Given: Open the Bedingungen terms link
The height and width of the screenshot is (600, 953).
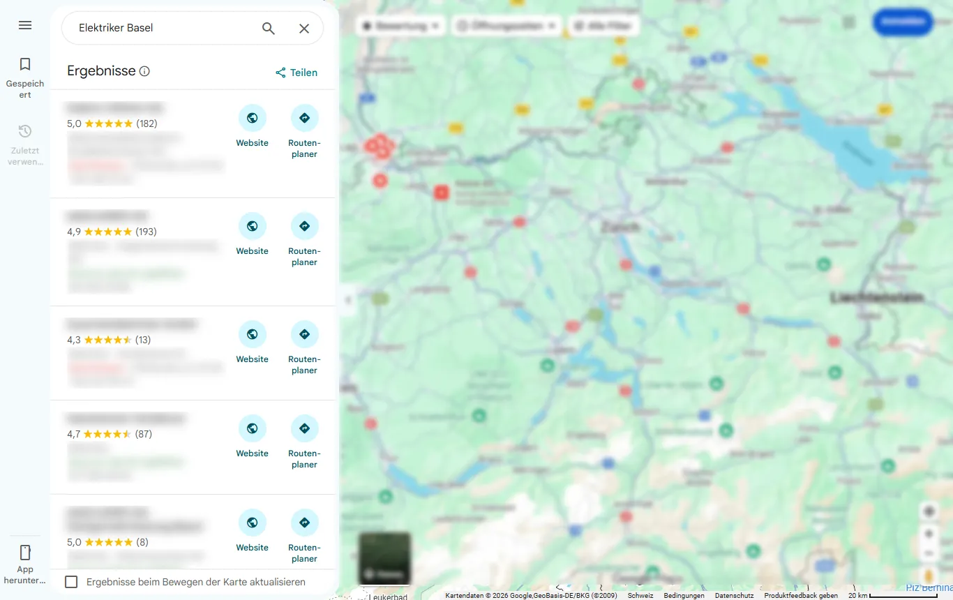Looking at the screenshot, I should [x=684, y=596].
